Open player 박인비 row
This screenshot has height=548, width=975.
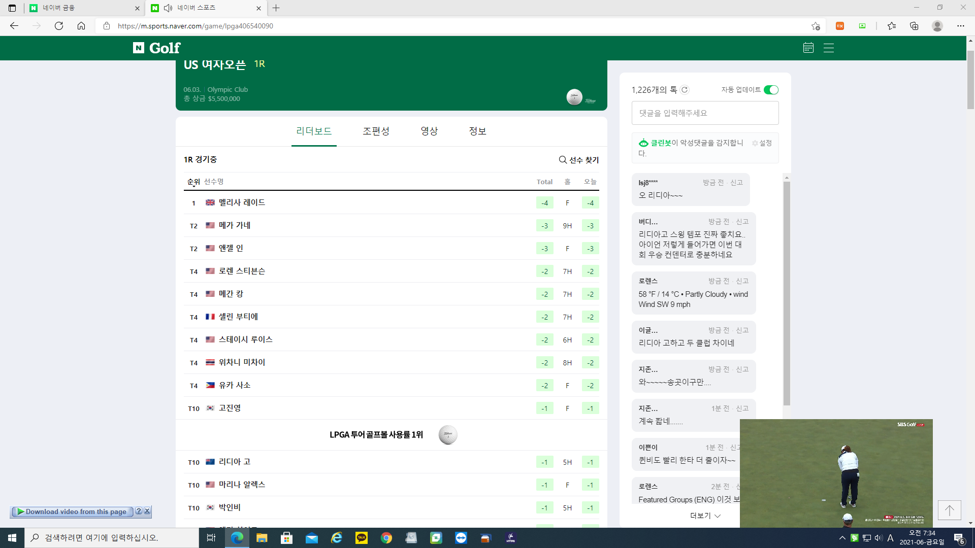click(391, 507)
